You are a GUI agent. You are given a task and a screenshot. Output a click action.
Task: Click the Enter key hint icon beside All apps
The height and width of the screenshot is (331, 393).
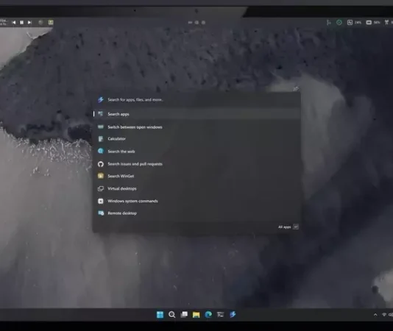click(x=296, y=227)
